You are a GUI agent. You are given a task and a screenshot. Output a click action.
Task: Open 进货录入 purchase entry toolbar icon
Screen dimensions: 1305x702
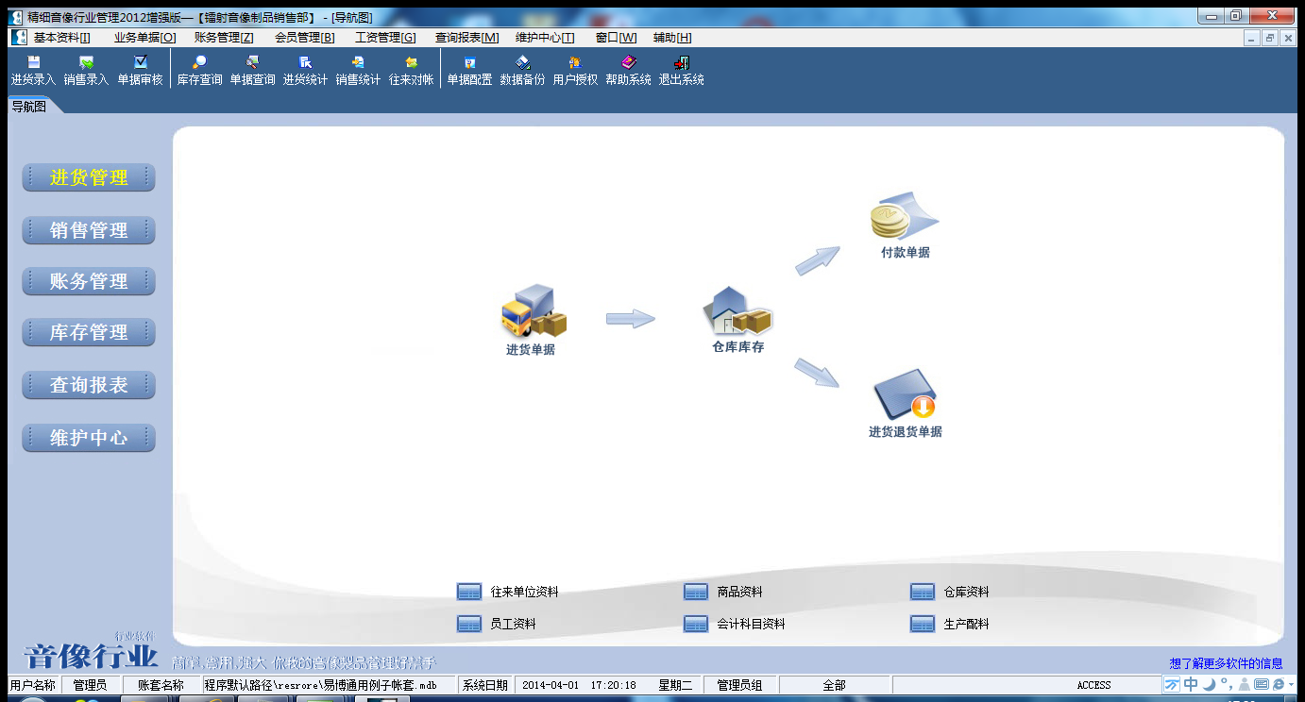click(33, 71)
